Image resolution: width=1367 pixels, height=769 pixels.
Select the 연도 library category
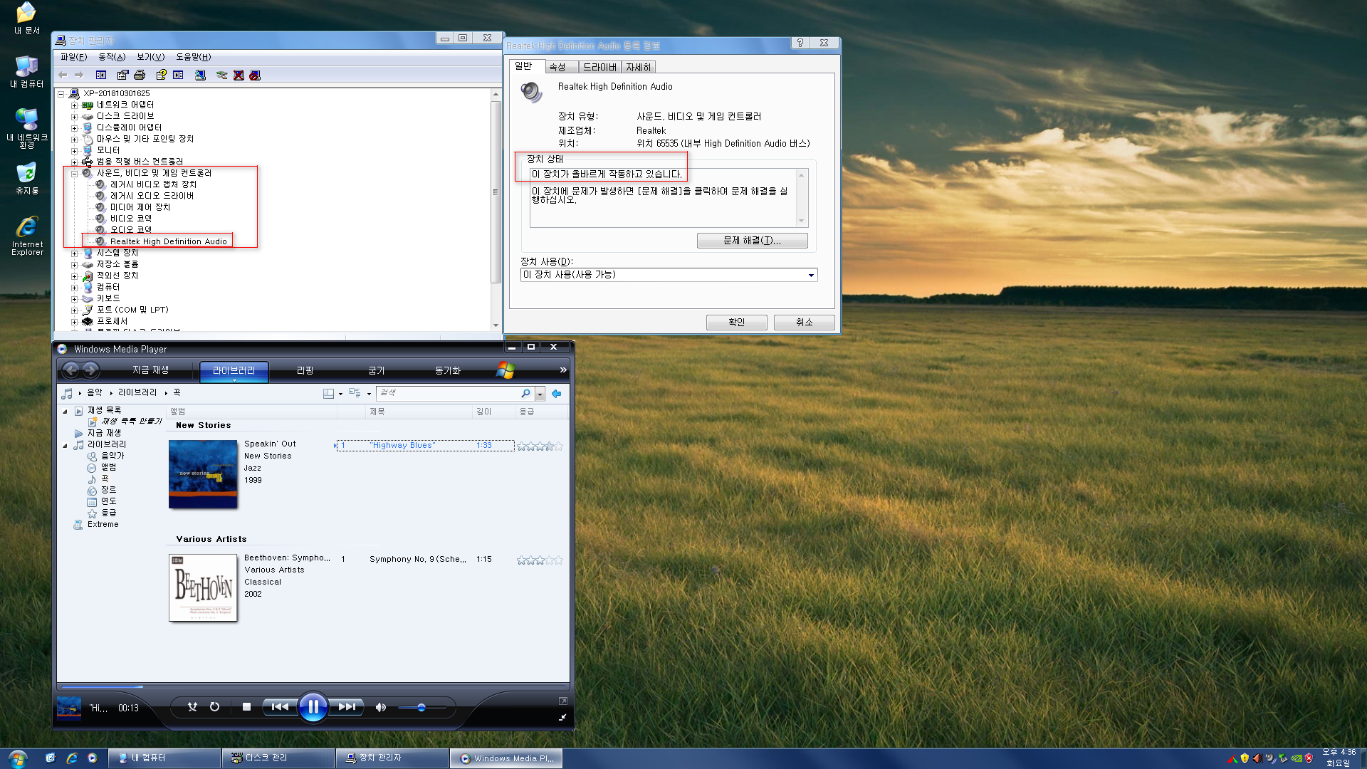[108, 501]
